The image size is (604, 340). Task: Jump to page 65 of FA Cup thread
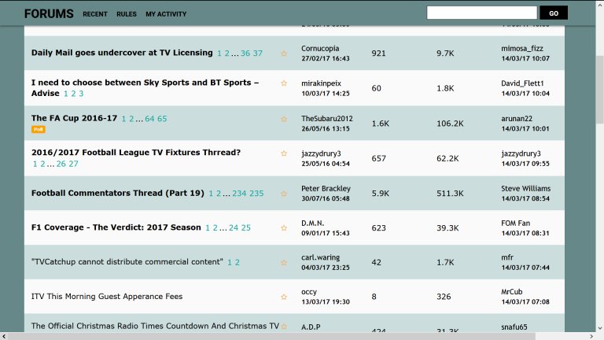[162, 119]
